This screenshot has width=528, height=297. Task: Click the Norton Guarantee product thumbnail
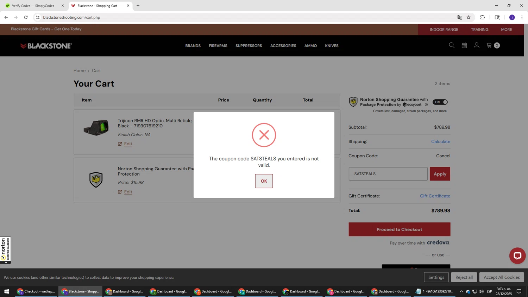point(96,179)
